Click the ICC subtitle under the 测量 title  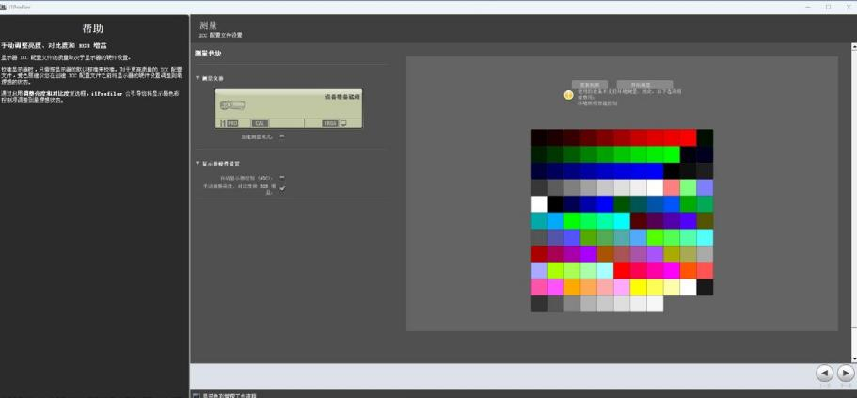[x=221, y=35]
